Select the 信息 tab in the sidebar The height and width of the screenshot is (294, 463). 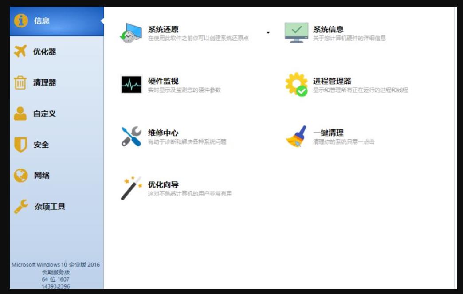pos(42,21)
